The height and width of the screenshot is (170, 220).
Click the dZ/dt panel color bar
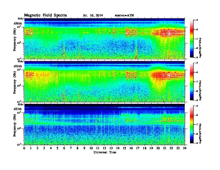[x=192, y=124]
